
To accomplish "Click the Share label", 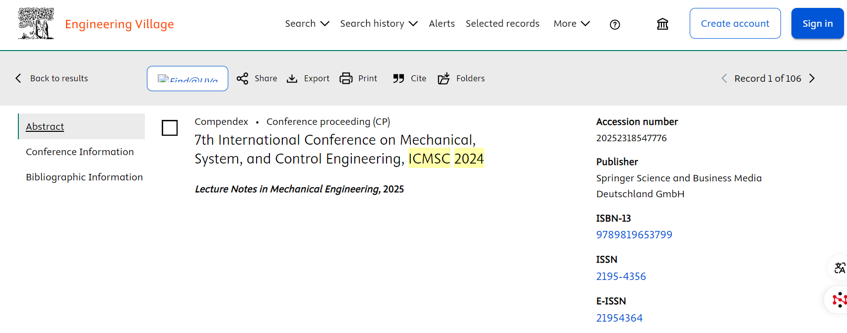I will tap(266, 78).
